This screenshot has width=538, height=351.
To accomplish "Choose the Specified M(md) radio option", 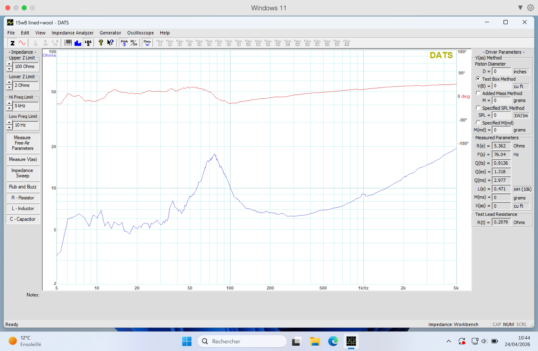I will click(x=478, y=123).
